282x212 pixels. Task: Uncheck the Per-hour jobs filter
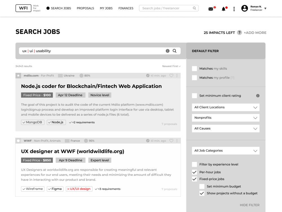194,172
